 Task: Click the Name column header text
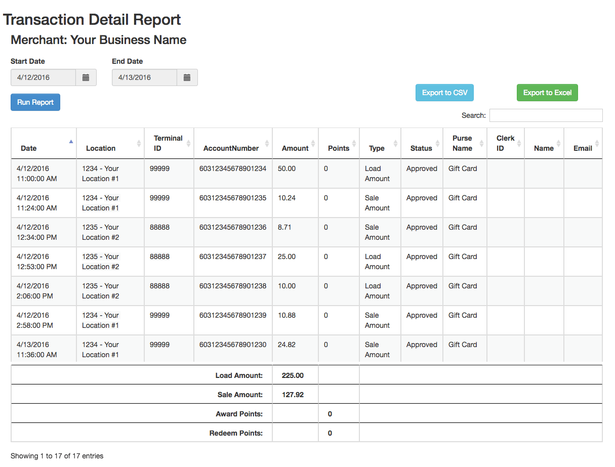point(544,148)
